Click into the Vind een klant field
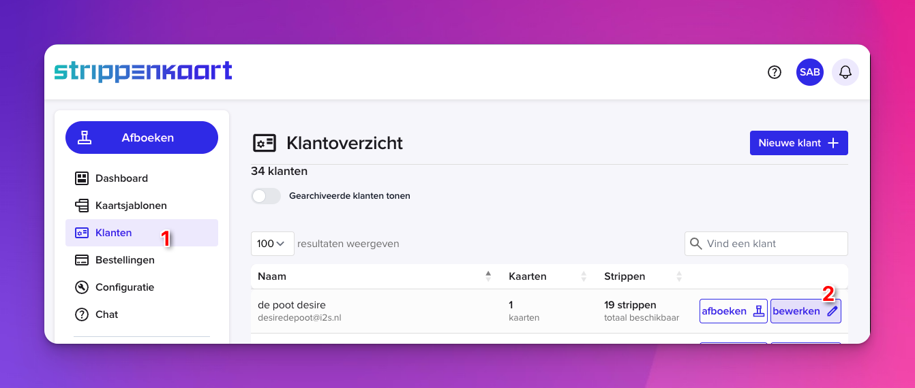 point(774,244)
